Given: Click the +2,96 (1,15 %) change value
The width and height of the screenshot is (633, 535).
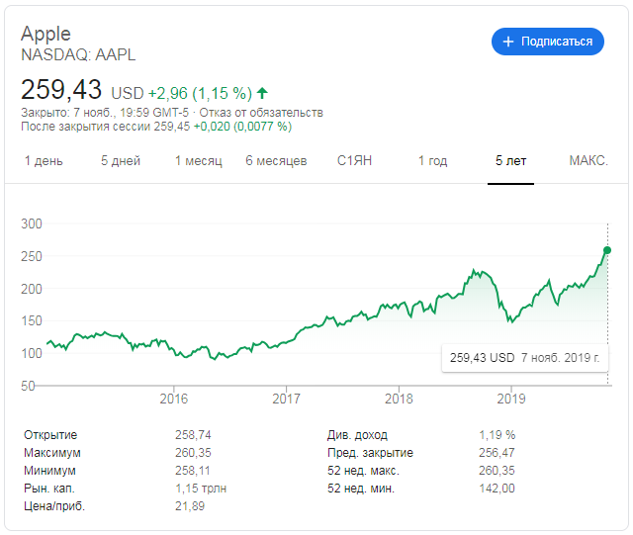Looking at the screenshot, I should click(x=200, y=94).
